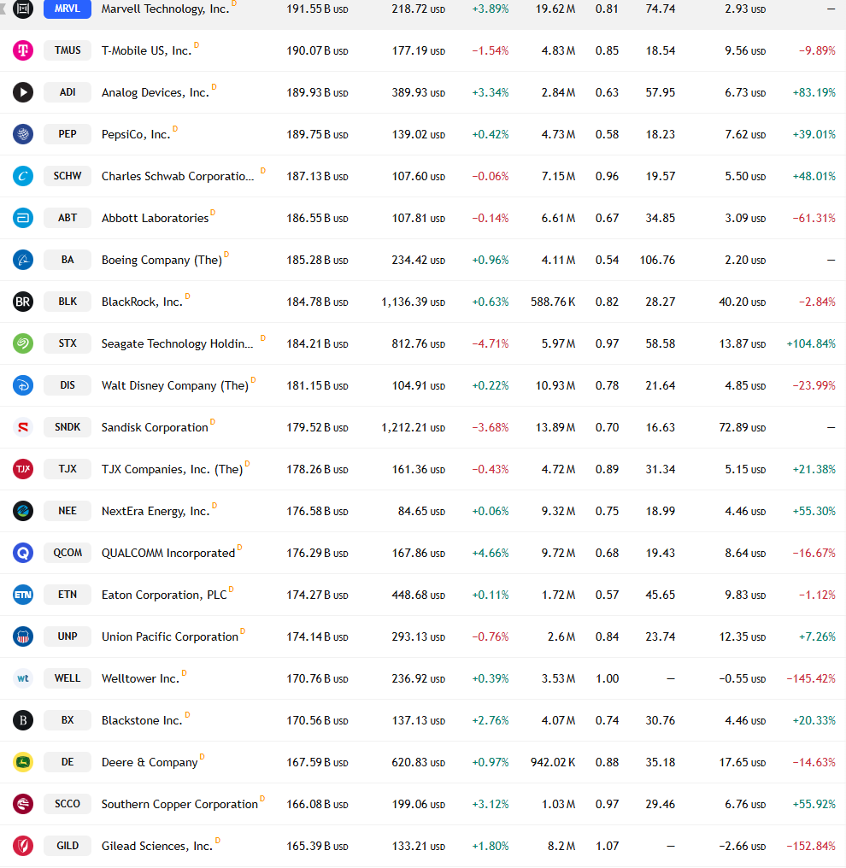The height and width of the screenshot is (868, 846).
Task: Open the Seagate Technology Holdings link
Action: pyautogui.click(x=177, y=343)
